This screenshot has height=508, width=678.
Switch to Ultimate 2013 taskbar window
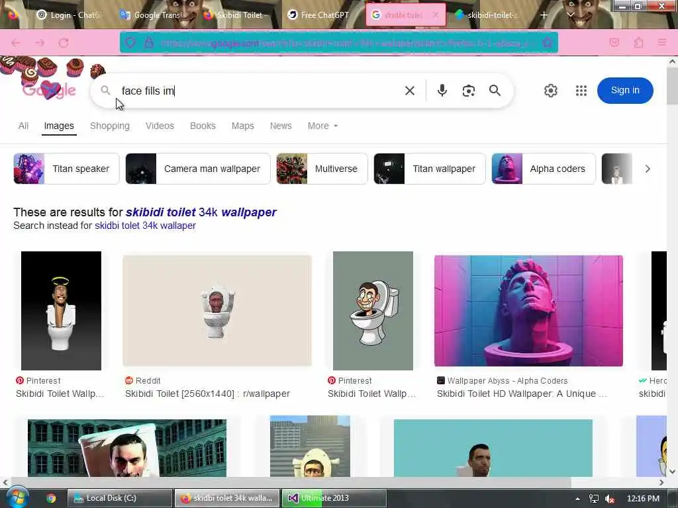(334, 498)
